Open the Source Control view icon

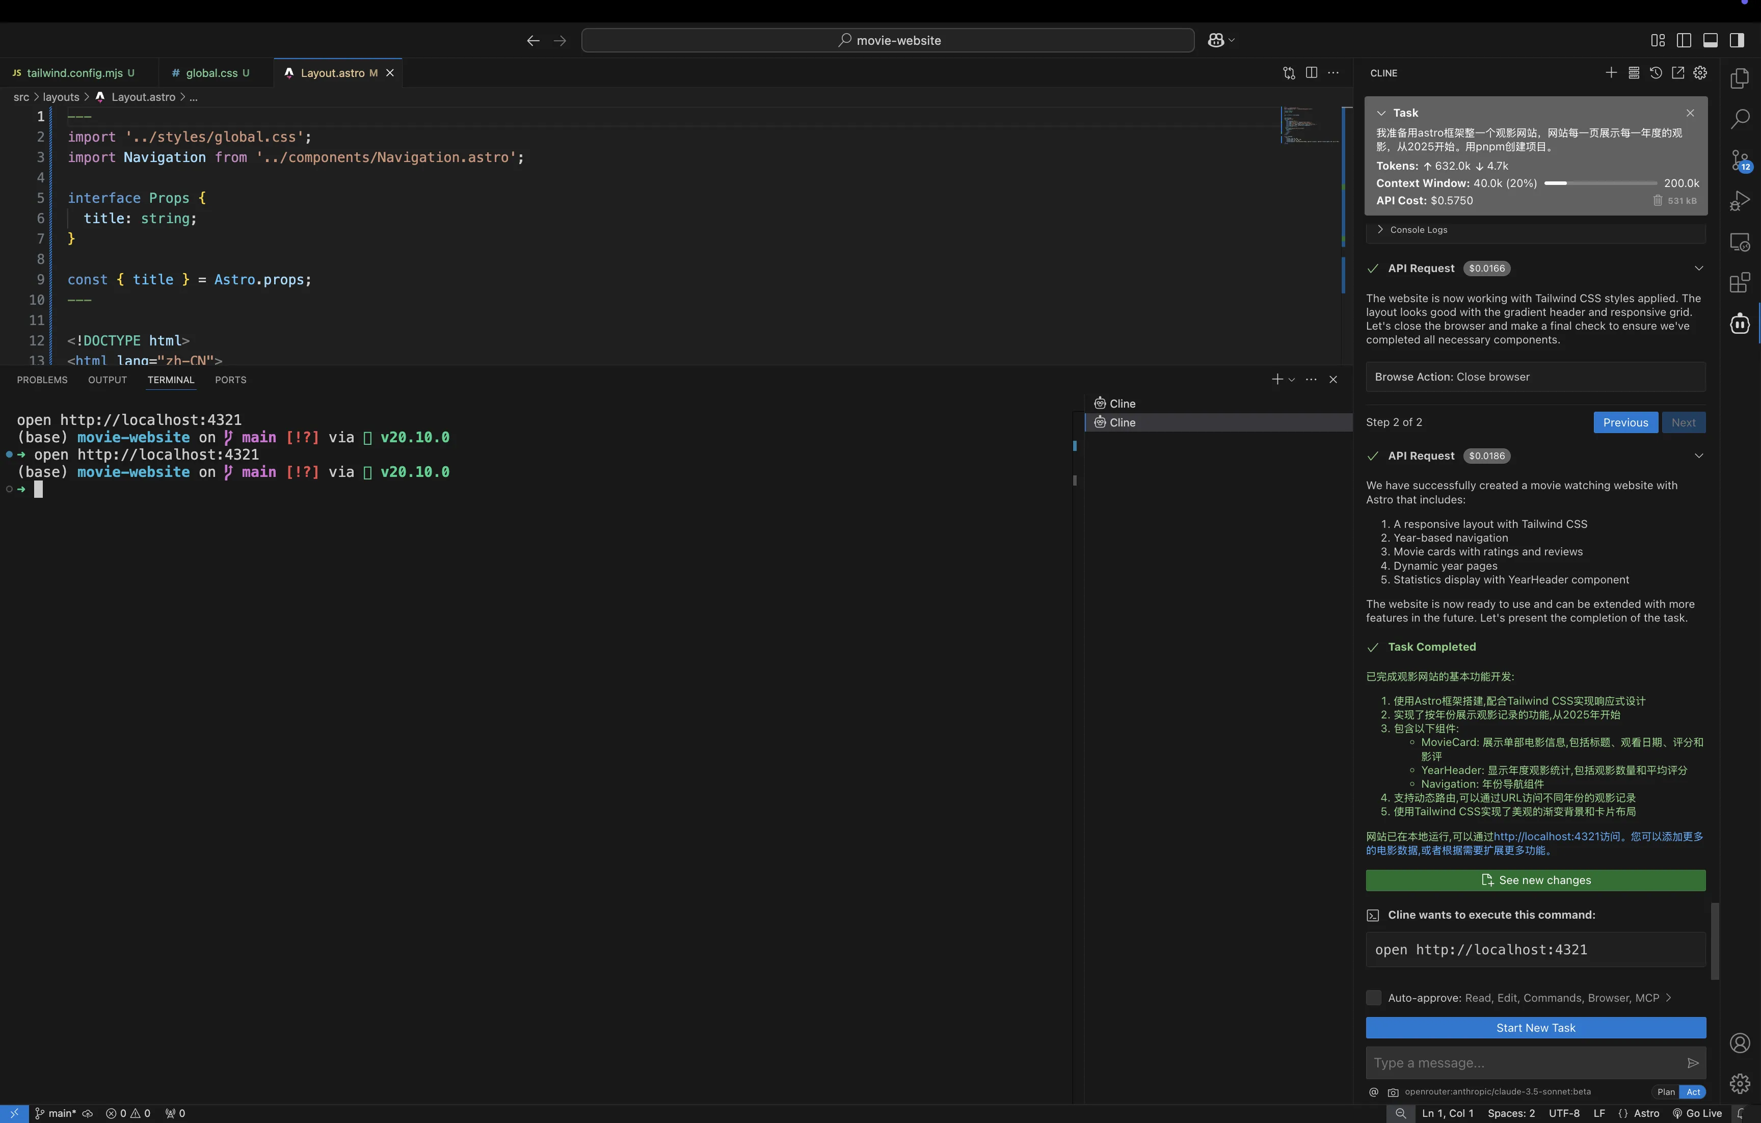point(1740,159)
